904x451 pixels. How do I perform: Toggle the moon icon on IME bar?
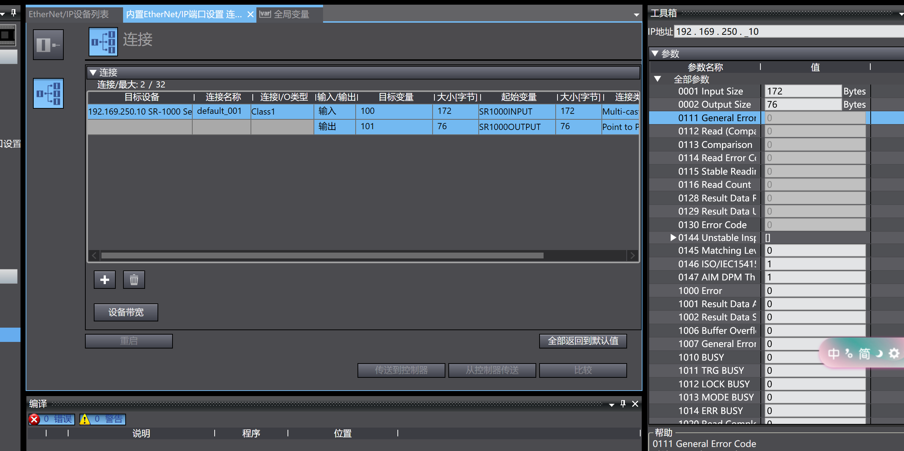[x=879, y=353]
